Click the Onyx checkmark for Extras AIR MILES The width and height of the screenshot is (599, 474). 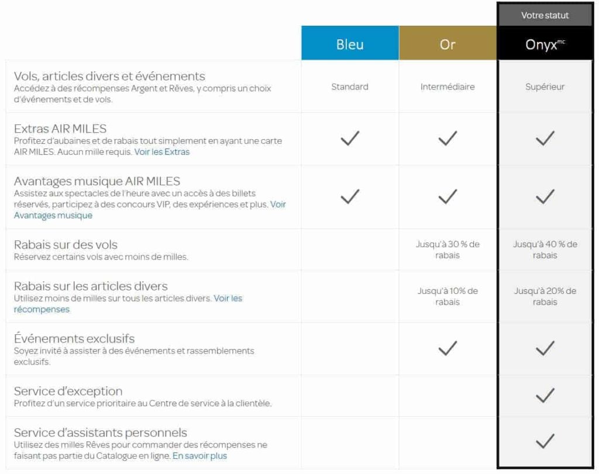pos(545,139)
